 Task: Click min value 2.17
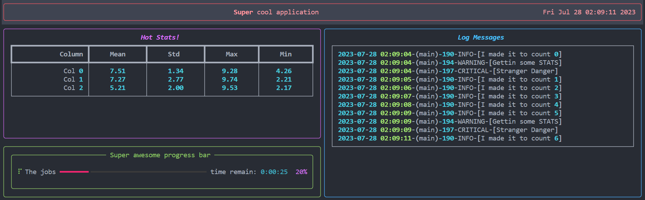point(284,88)
